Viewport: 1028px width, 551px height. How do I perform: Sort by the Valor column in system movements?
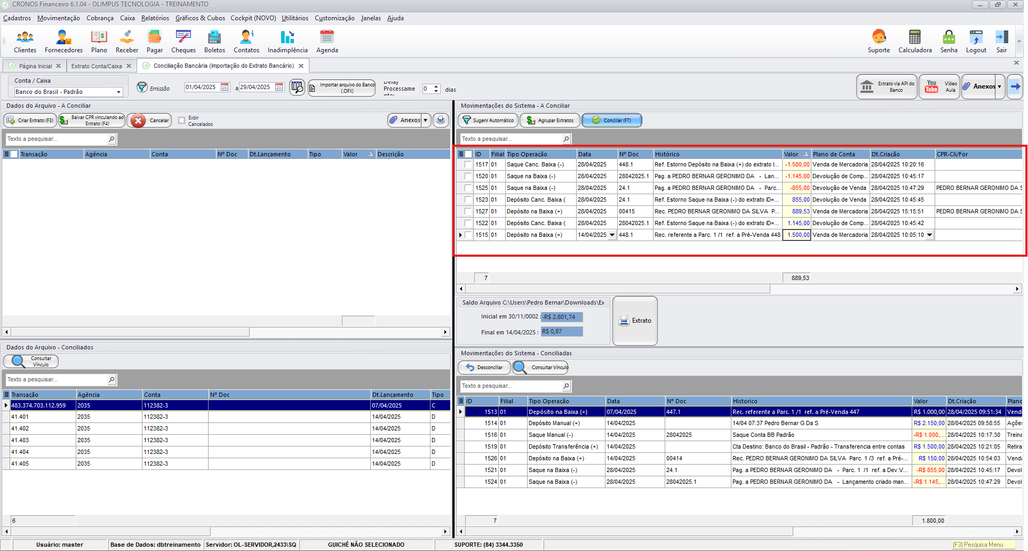pyautogui.click(x=796, y=154)
